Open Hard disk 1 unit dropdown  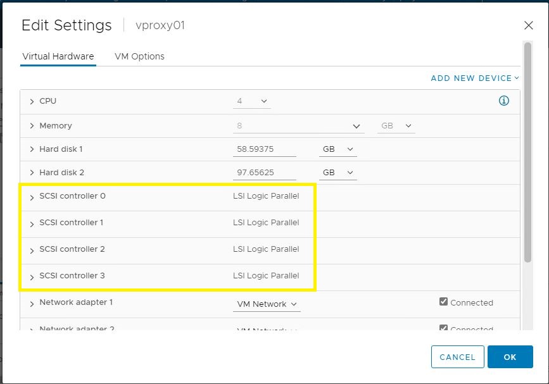[338, 149]
